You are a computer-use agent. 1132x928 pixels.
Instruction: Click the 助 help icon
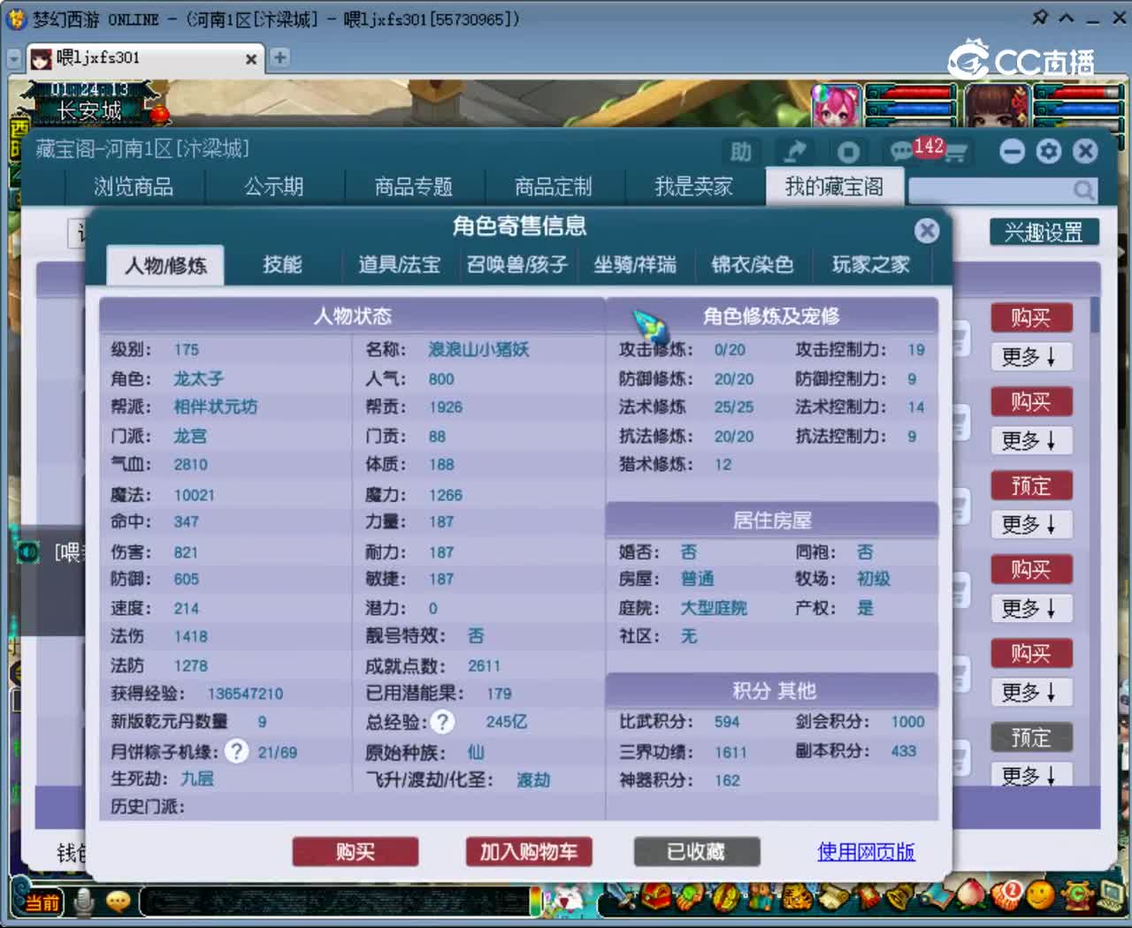tap(741, 152)
